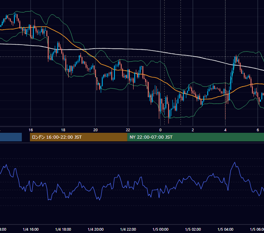Viewport: 264px width, 233px height.
Task: Click the 1/4 16:00 time label
Action: pos(31,229)
